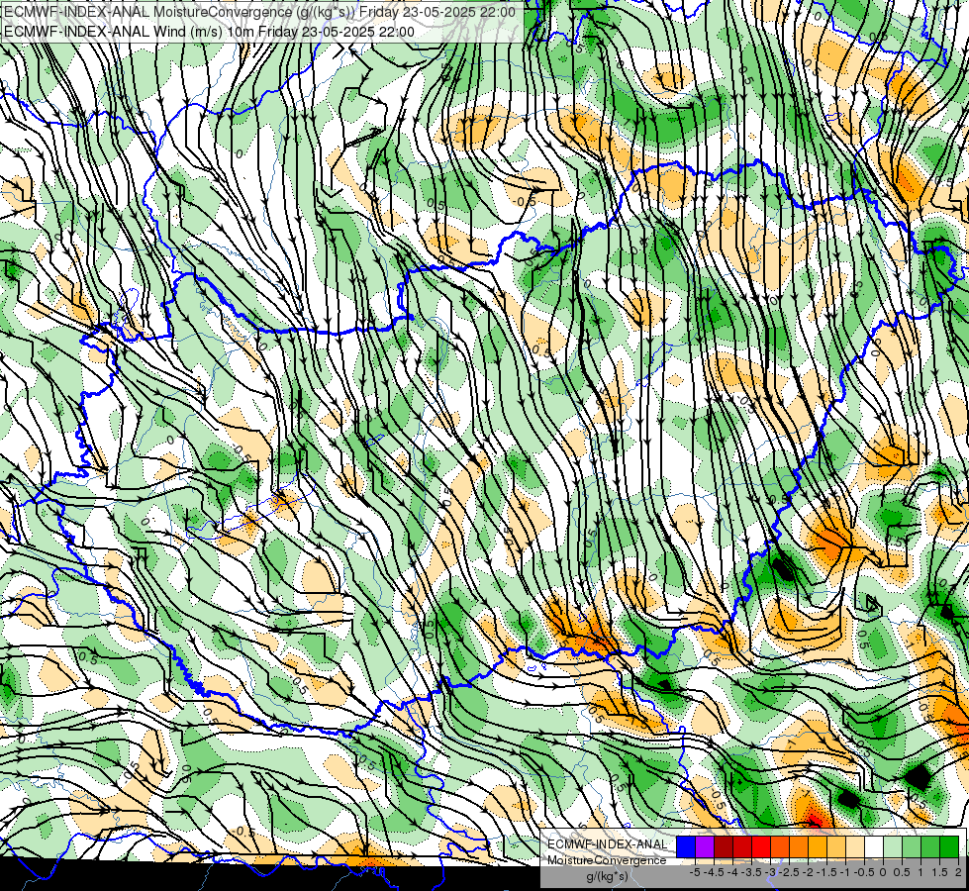Click the darkest green legend swatch
The image size is (969, 891).
[949, 847]
